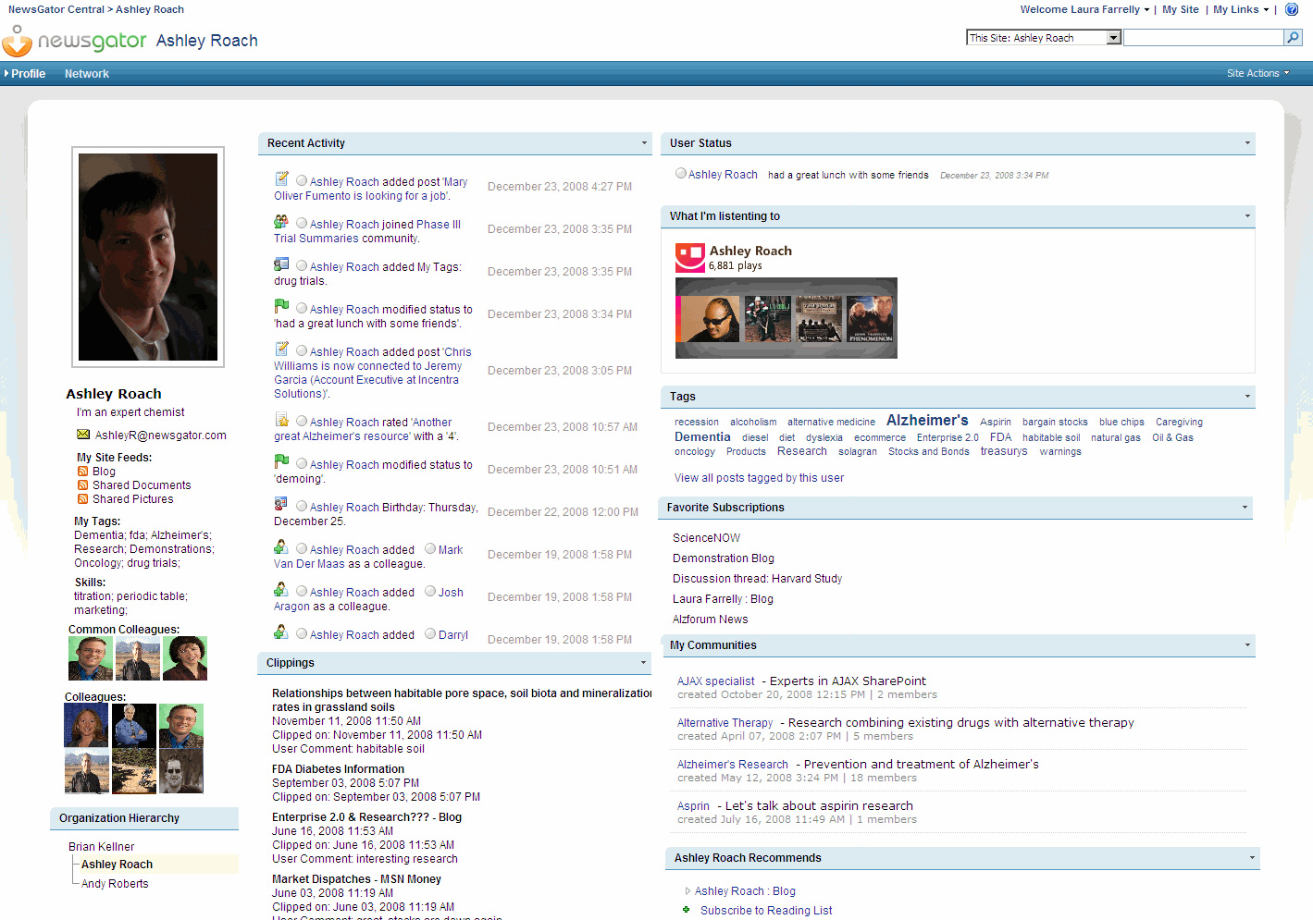Open the Clippings web part menu arrow
The image size is (1313, 920).
tap(644, 663)
